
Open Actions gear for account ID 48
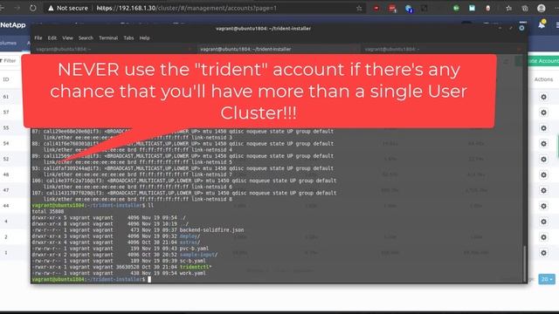(543, 174)
